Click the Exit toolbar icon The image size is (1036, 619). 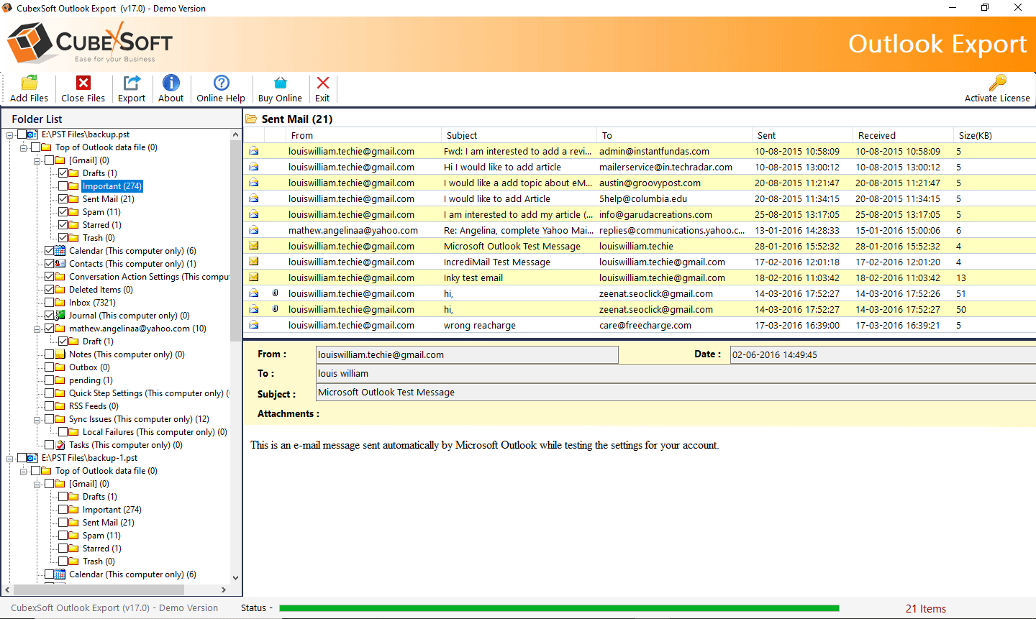coord(322,83)
